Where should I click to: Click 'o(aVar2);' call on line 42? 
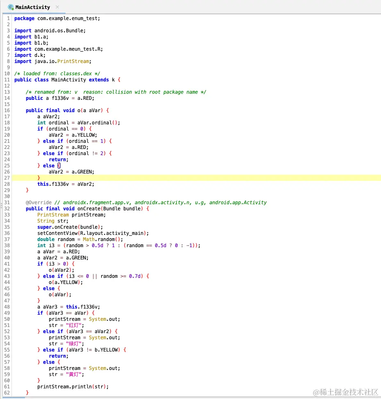click(61, 270)
